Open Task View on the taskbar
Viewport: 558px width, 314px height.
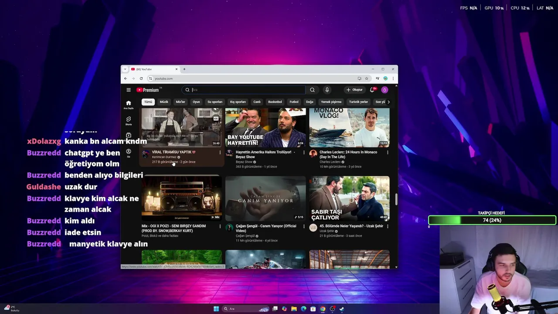click(275, 309)
